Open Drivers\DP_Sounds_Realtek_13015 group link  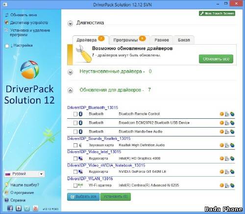[x=99, y=138]
